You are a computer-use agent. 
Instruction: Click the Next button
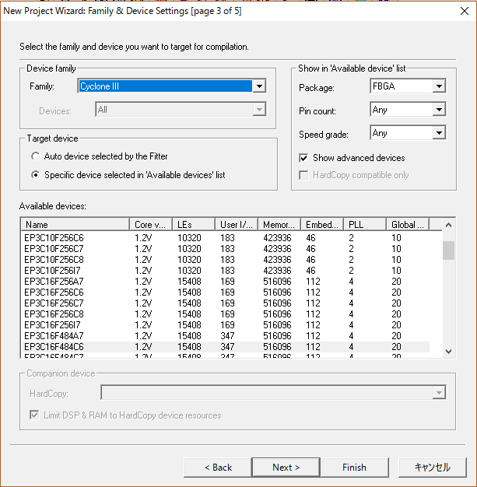(x=286, y=467)
